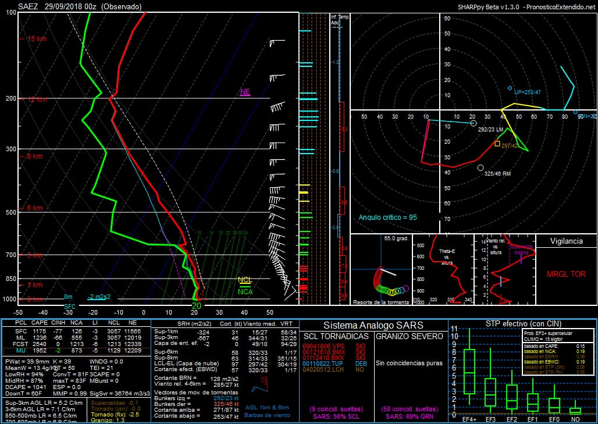Open the Sistema Analogo SARS panel header
The width and height of the screenshot is (598, 424).
[x=373, y=325]
